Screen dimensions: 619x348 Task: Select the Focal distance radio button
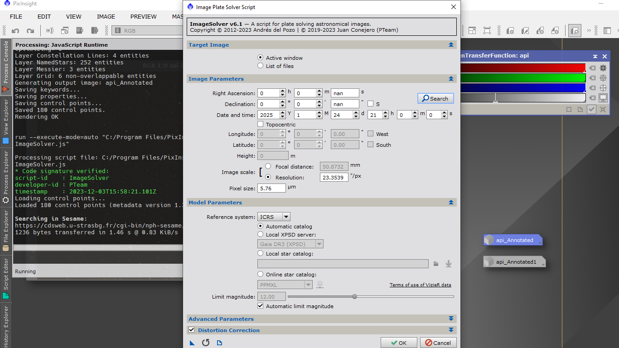(x=268, y=167)
